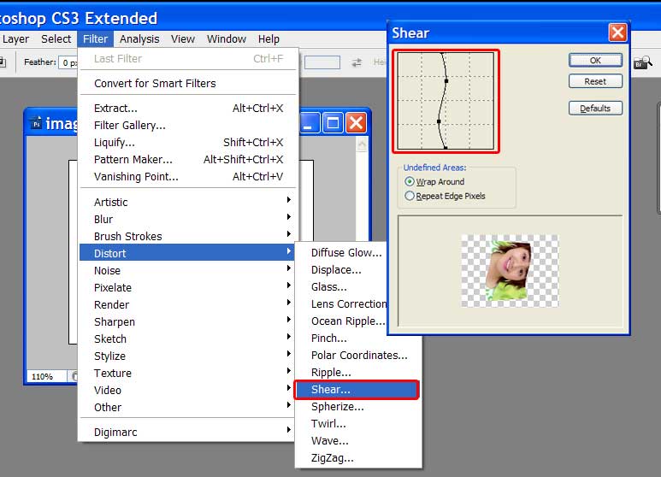661x477 pixels.
Task: Open the Analysis menu
Action: pos(139,39)
